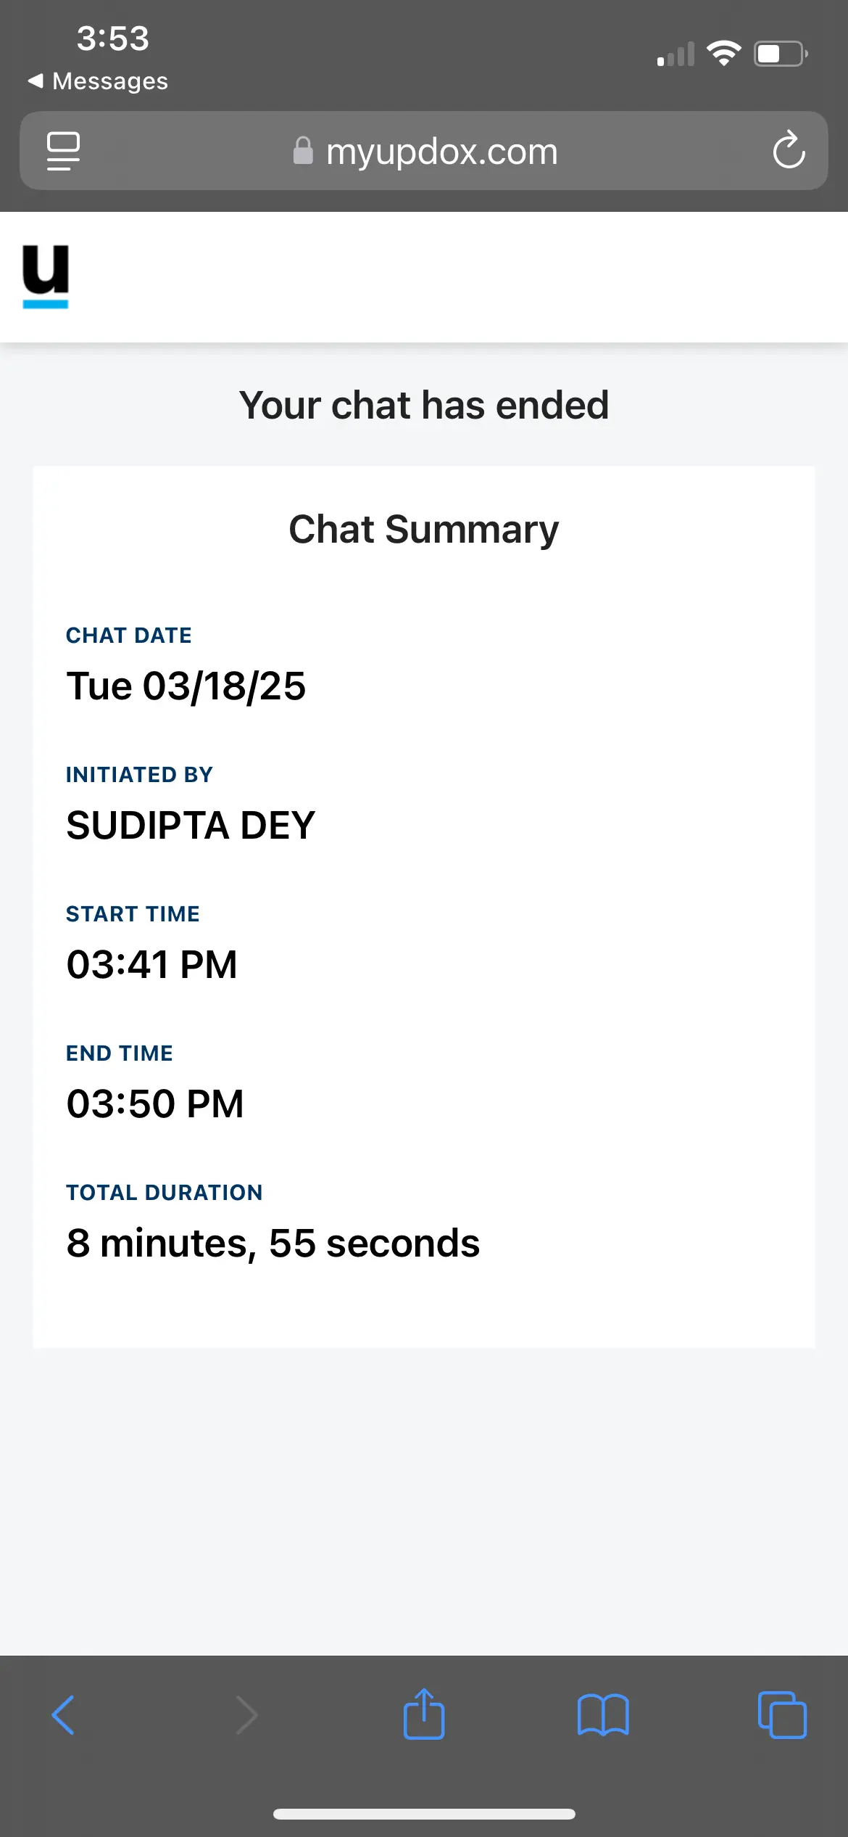Go back with the left chevron
This screenshot has height=1837, width=848.
click(63, 1715)
